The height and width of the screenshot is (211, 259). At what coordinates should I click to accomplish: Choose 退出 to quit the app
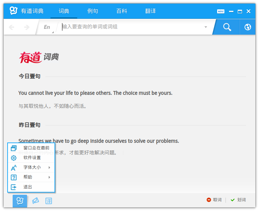point(31,187)
